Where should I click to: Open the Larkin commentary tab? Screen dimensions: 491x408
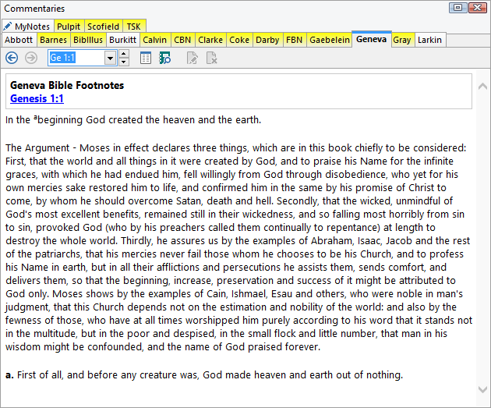tap(430, 40)
